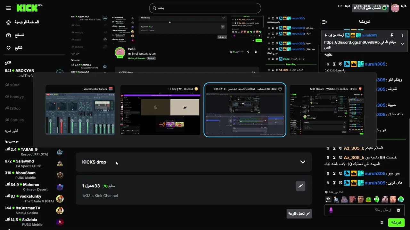
Task: Open recommended channel 3alawyhd
Action: pyautogui.click(x=34, y=164)
